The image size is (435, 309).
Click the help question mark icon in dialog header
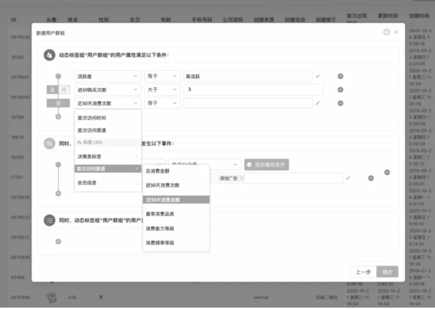point(386,32)
